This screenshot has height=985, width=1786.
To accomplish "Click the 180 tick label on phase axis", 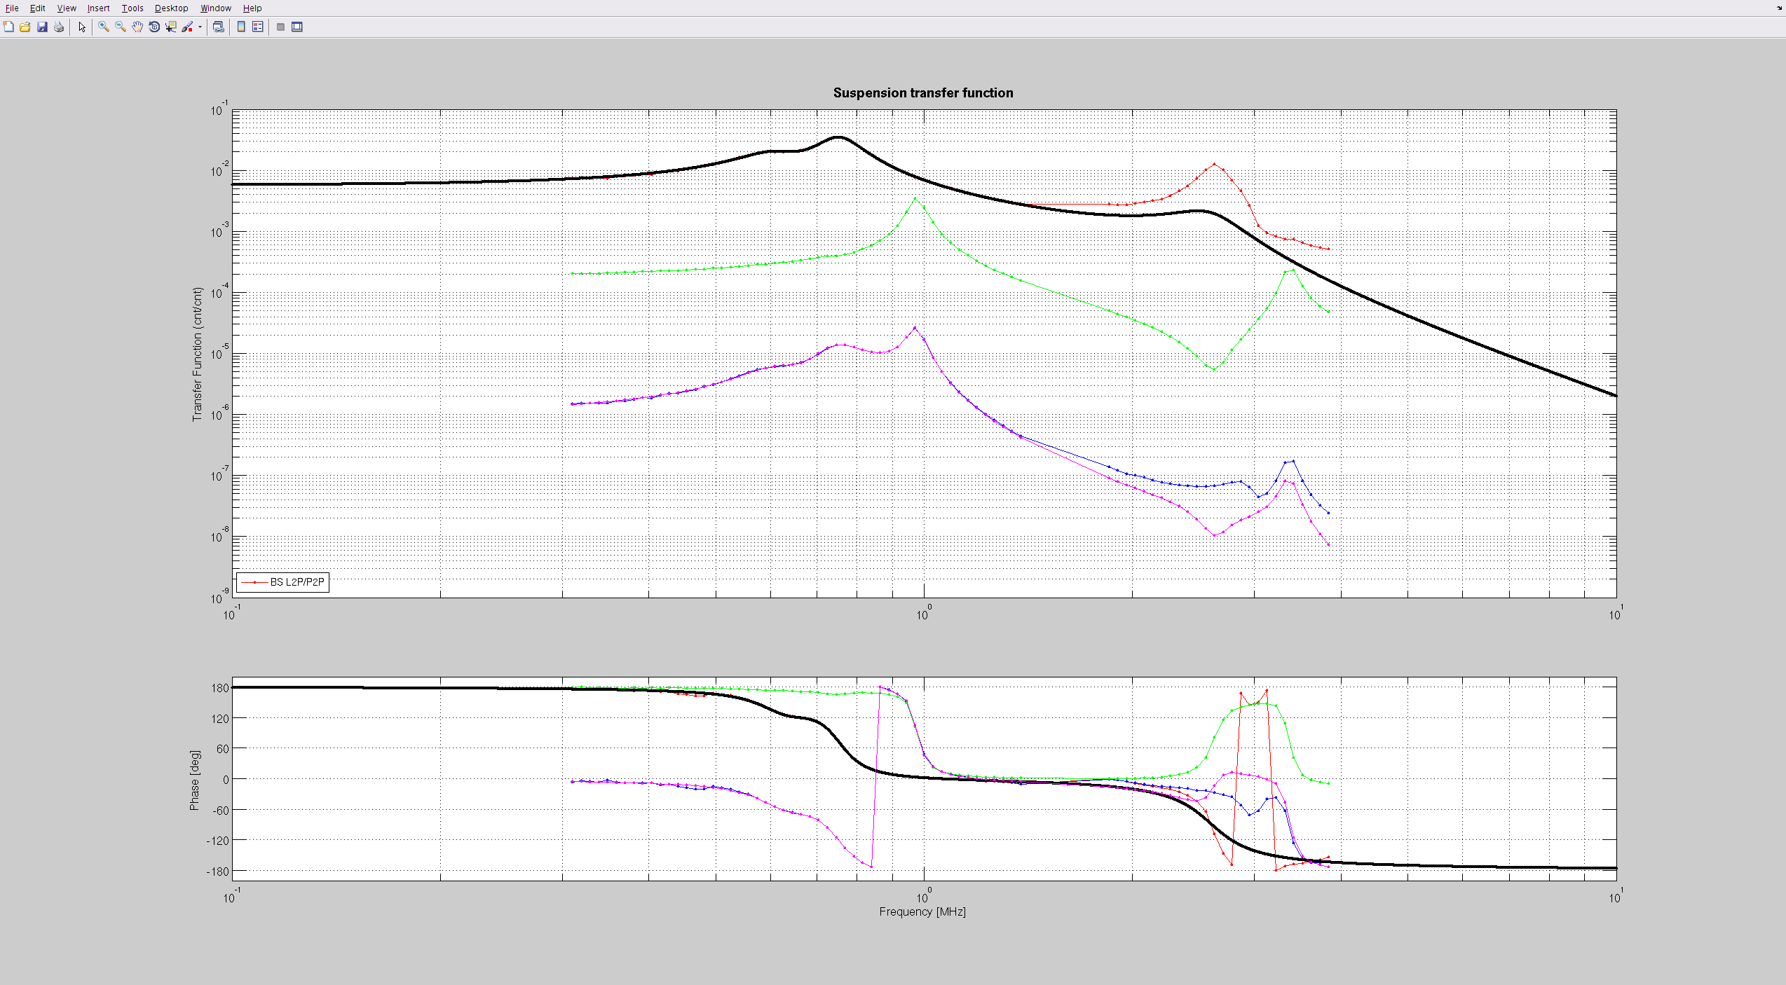I will (220, 688).
